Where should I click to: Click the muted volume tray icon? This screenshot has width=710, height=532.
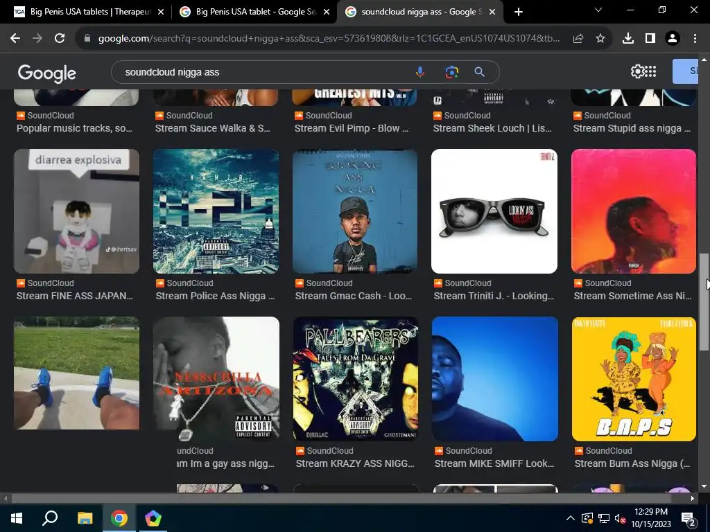coord(620,518)
